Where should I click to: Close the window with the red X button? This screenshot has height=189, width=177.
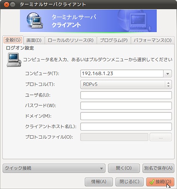coord(6,5)
